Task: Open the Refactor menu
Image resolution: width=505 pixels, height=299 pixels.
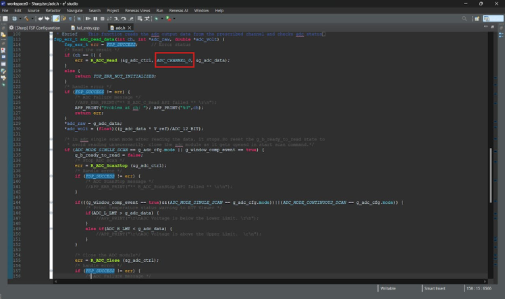Action: (x=53, y=11)
